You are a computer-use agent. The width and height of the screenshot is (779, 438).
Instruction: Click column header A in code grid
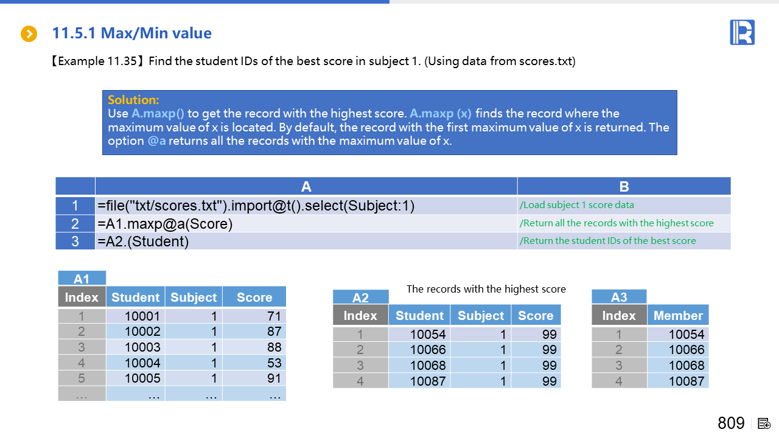click(306, 187)
